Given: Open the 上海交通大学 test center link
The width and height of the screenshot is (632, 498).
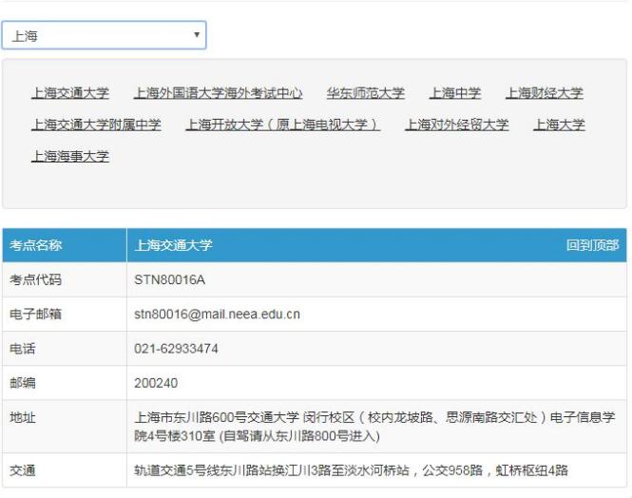Looking at the screenshot, I should click(x=70, y=93).
